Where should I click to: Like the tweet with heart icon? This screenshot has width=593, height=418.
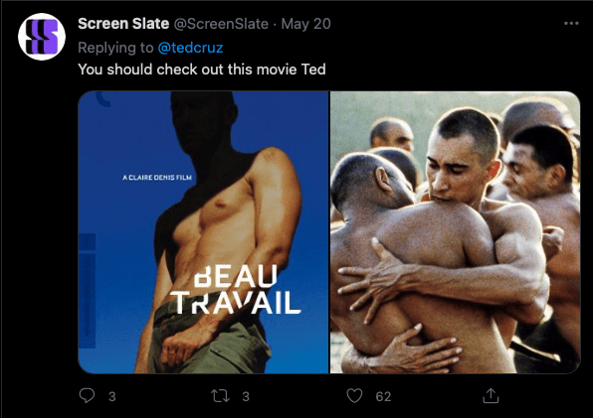point(354,396)
